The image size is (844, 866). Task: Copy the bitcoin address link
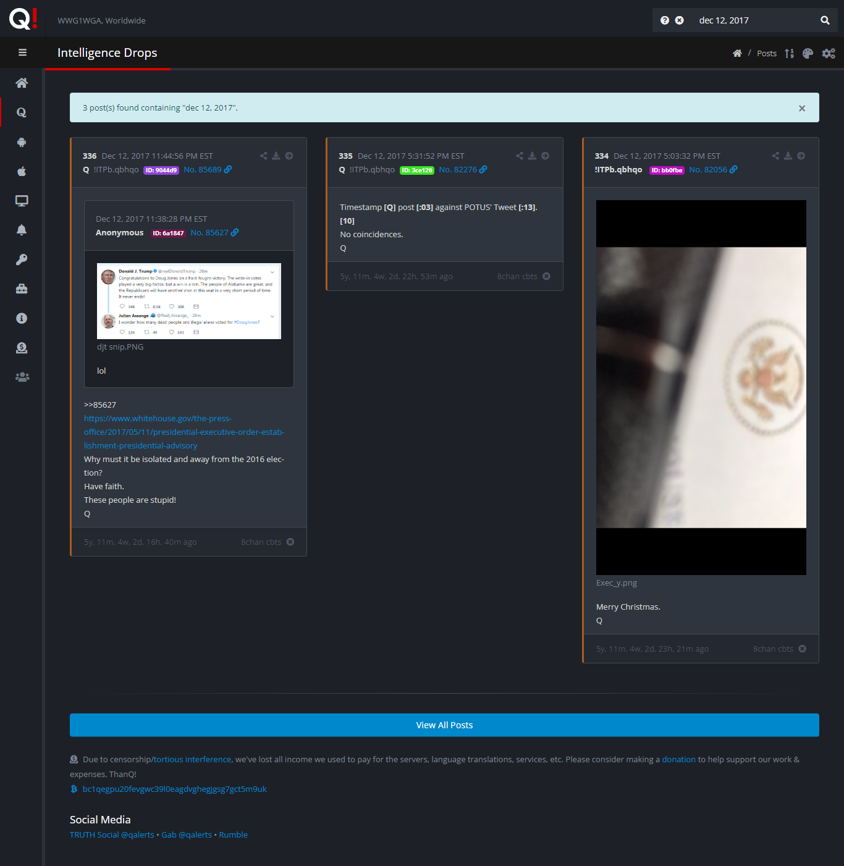174,789
